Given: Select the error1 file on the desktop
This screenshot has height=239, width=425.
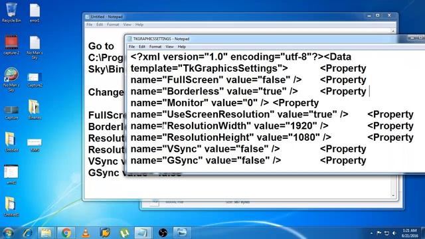Looking at the screenshot, I should tap(35, 13).
